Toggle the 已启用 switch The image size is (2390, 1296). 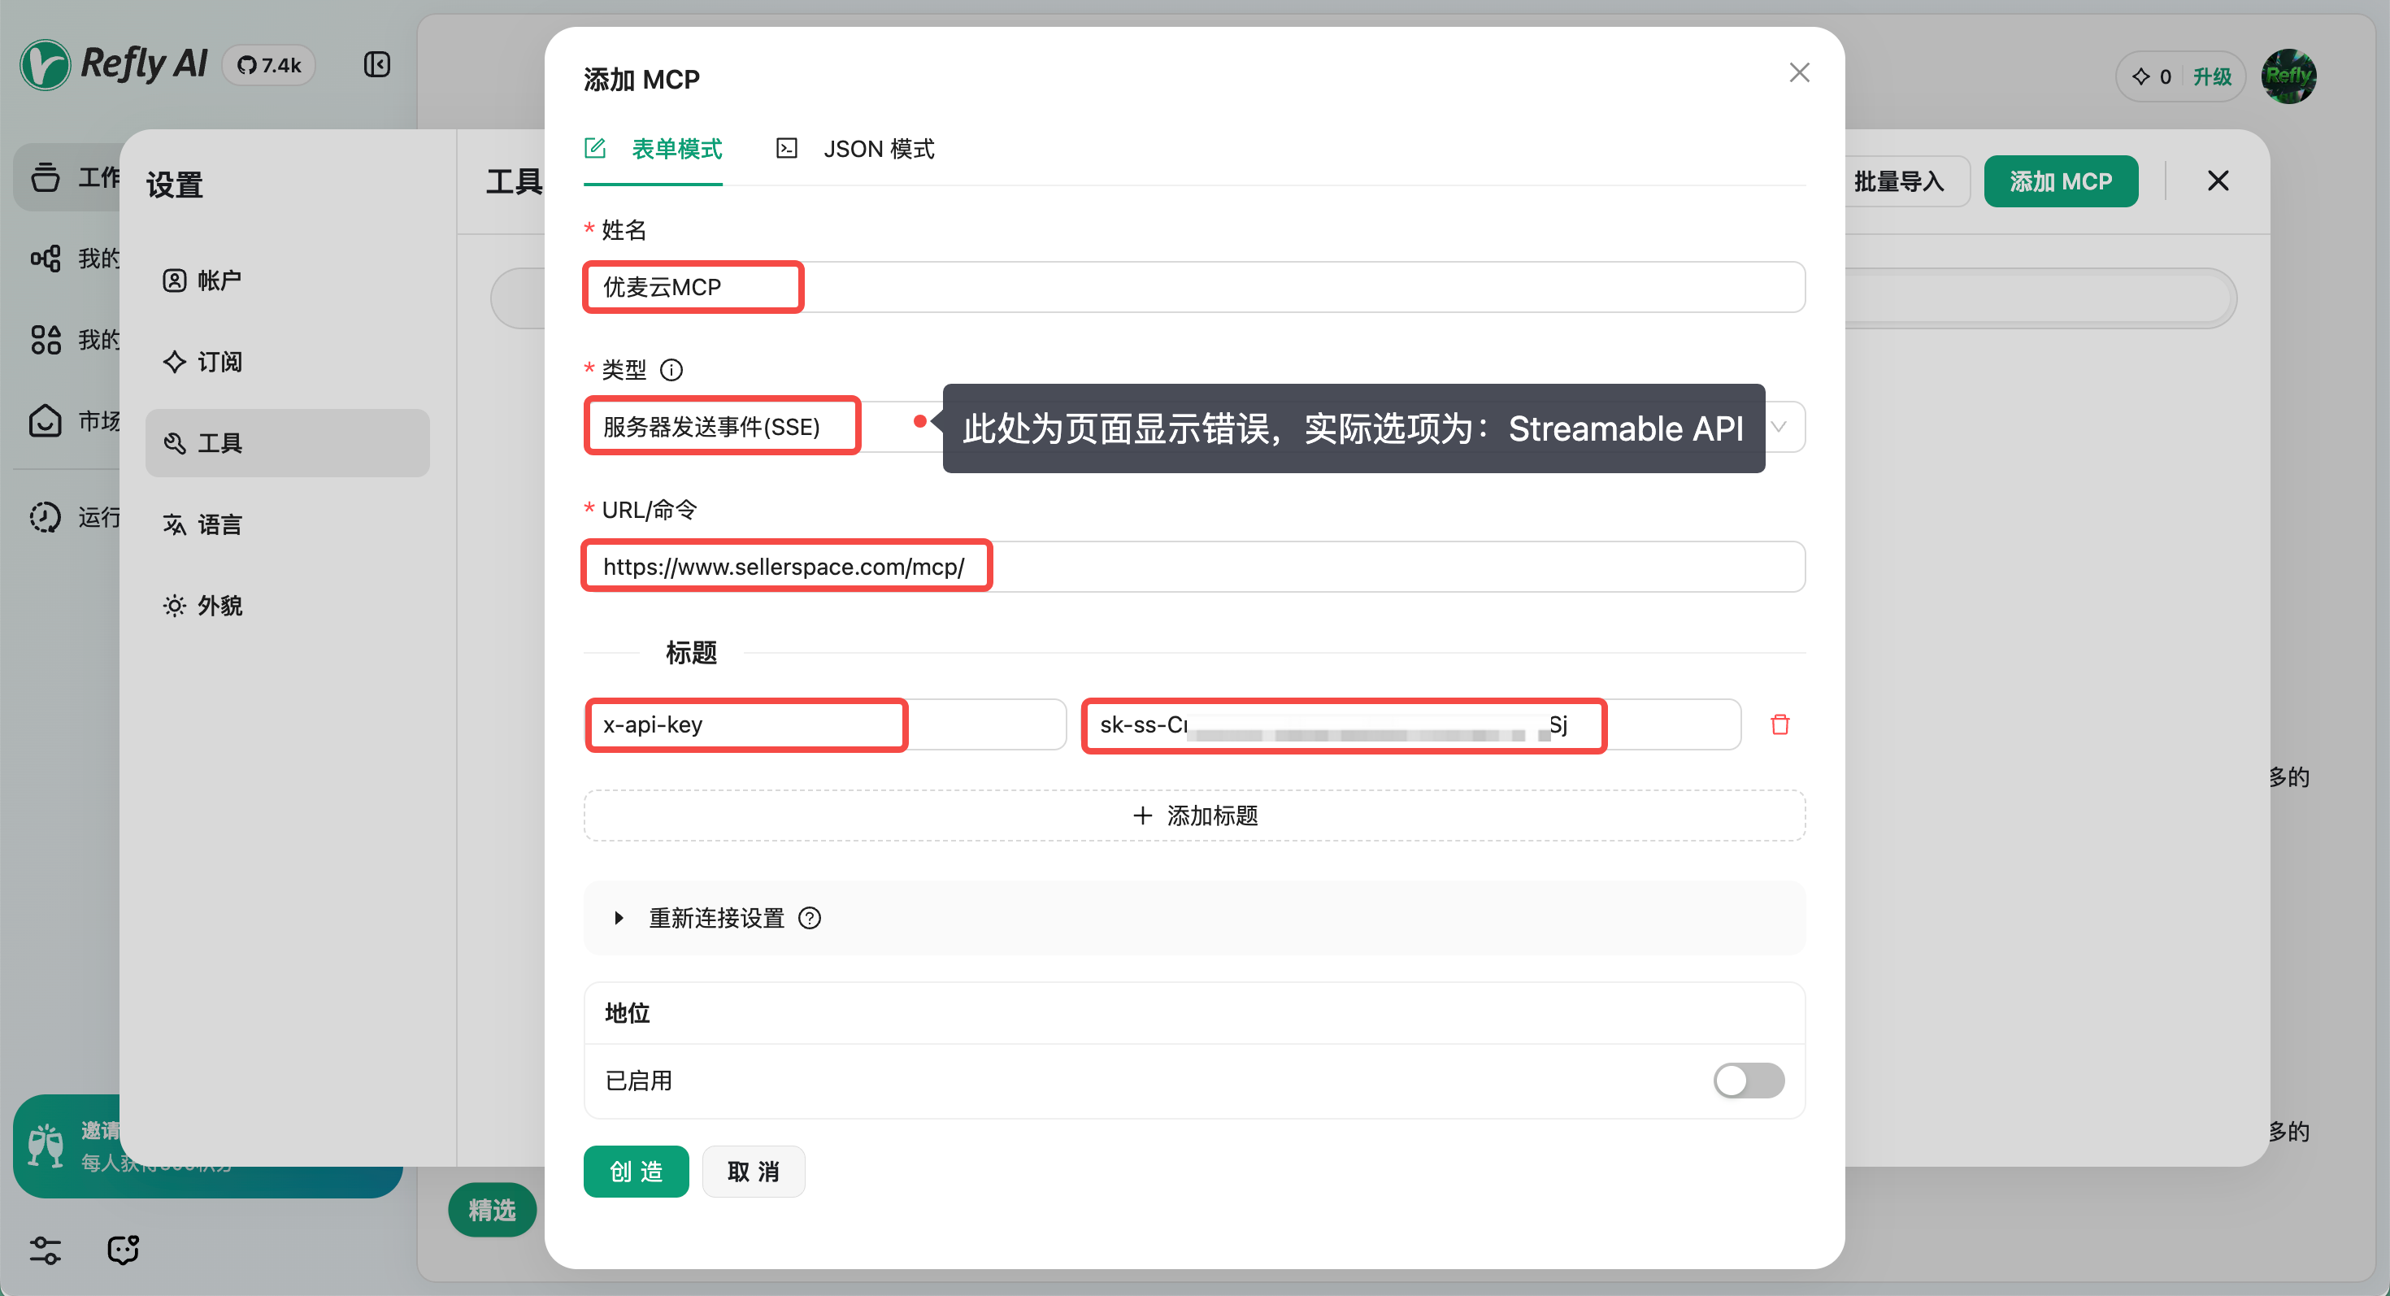click(1748, 1081)
